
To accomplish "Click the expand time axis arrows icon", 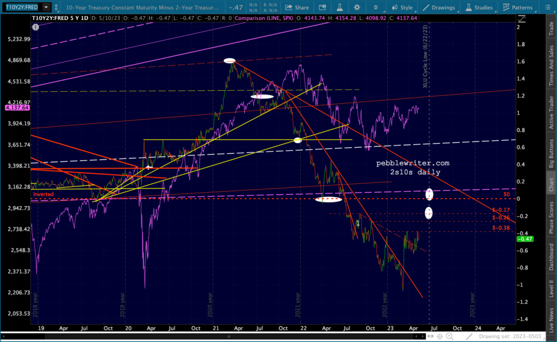I will coord(431,336).
